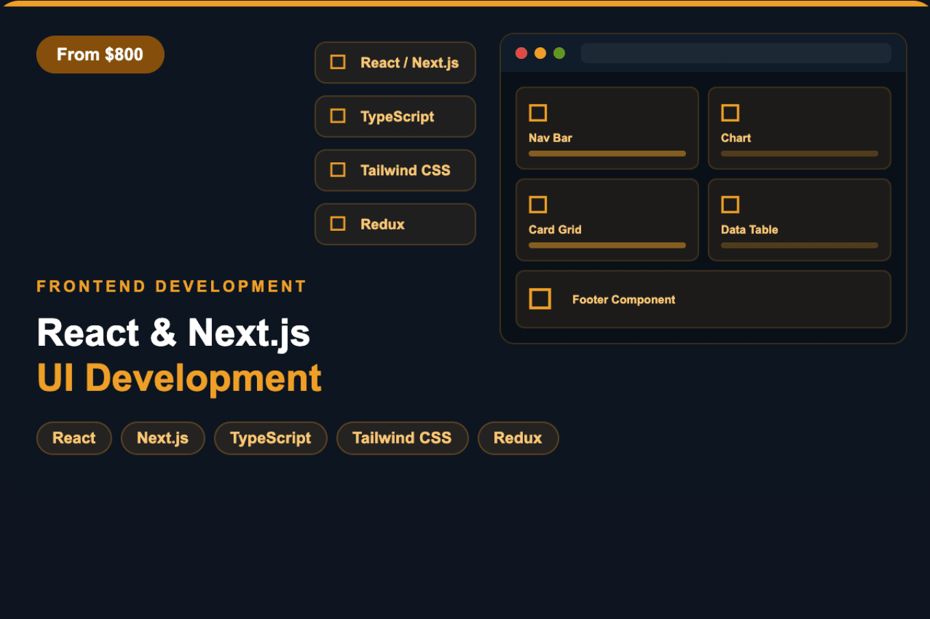Click the Footer Component label

(x=624, y=299)
